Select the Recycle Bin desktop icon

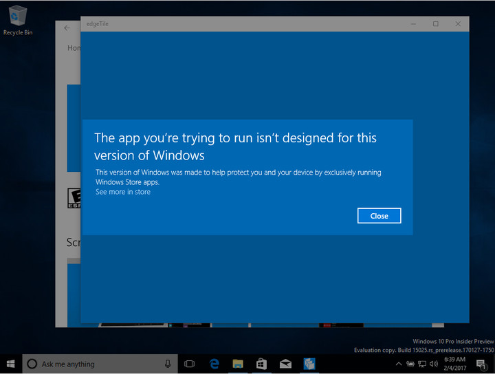pyautogui.click(x=18, y=21)
